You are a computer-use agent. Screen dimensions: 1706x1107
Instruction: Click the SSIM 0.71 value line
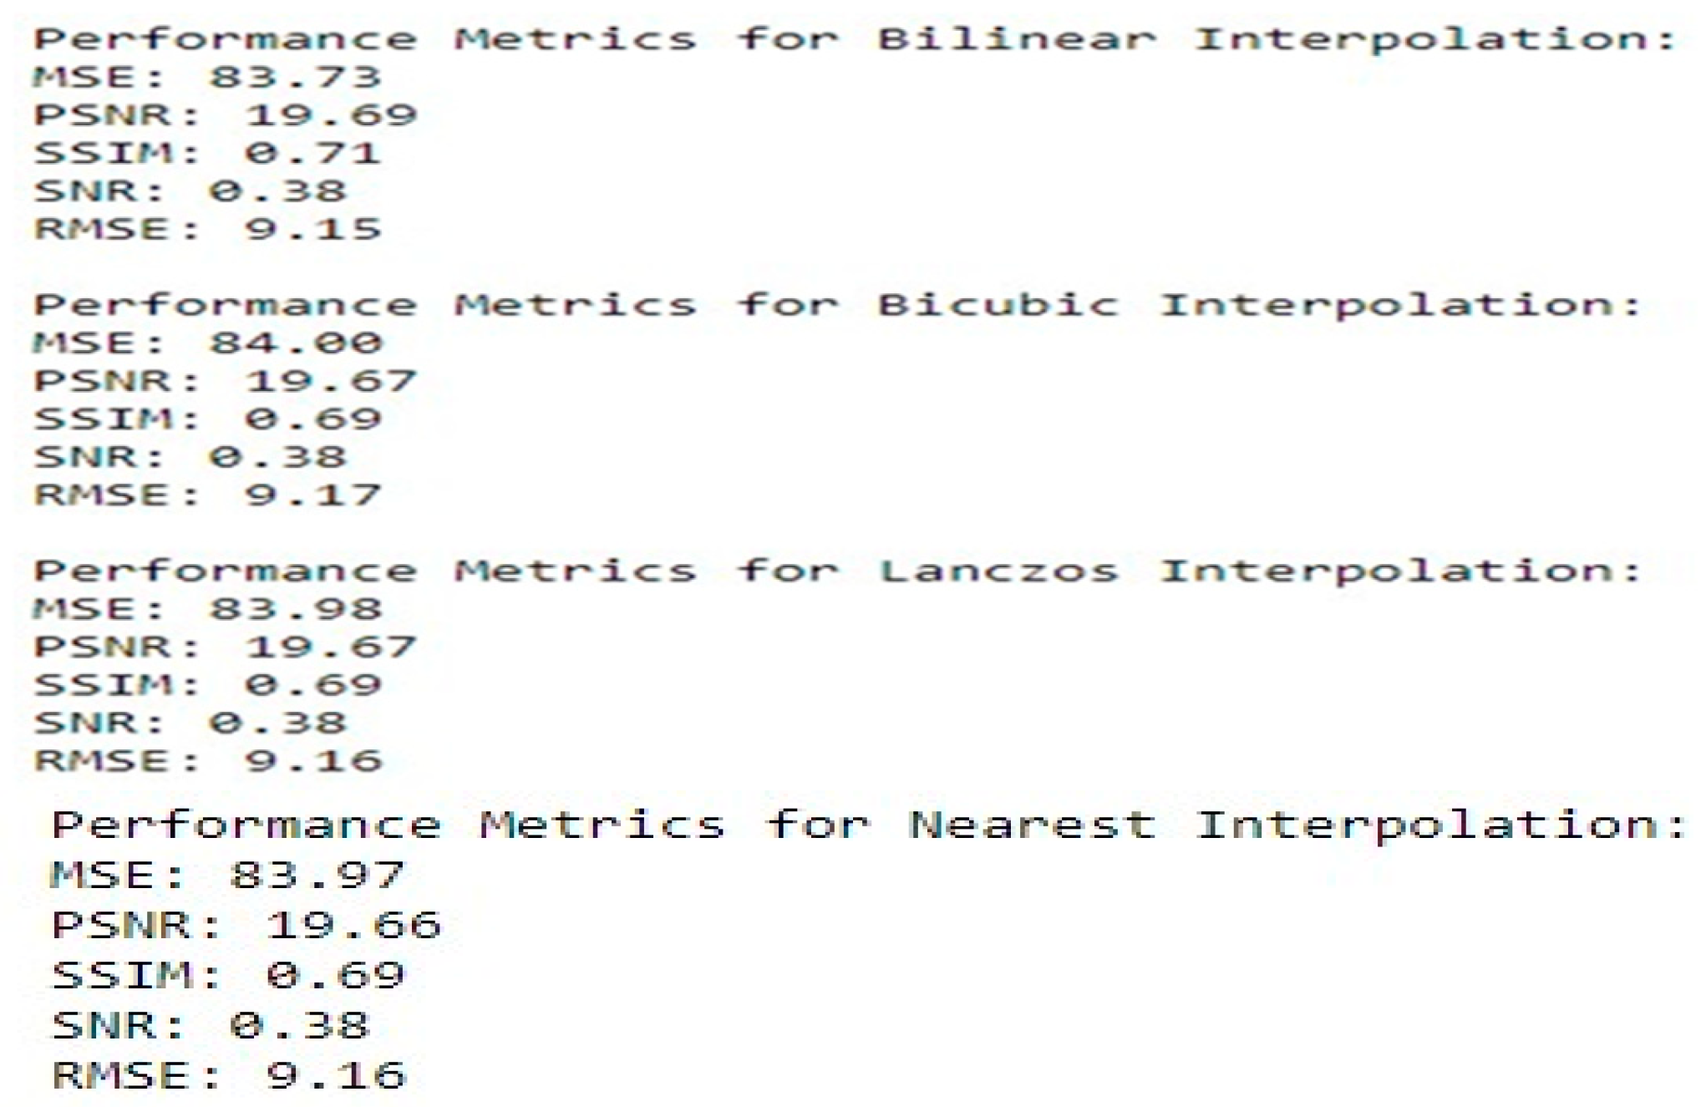[x=207, y=153]
